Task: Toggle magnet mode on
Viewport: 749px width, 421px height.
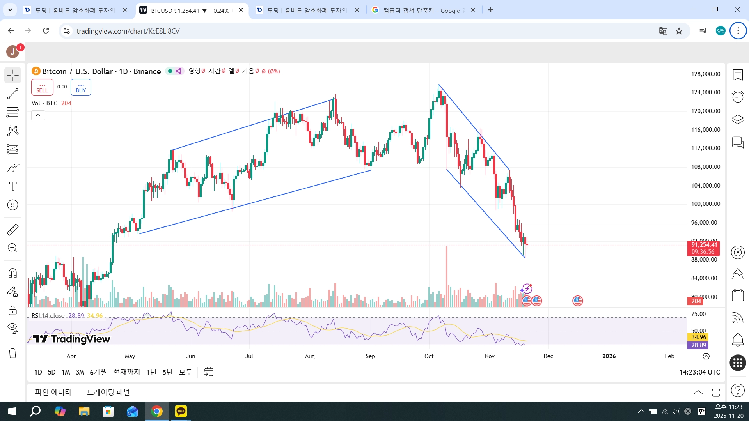Action: point(12,273)
